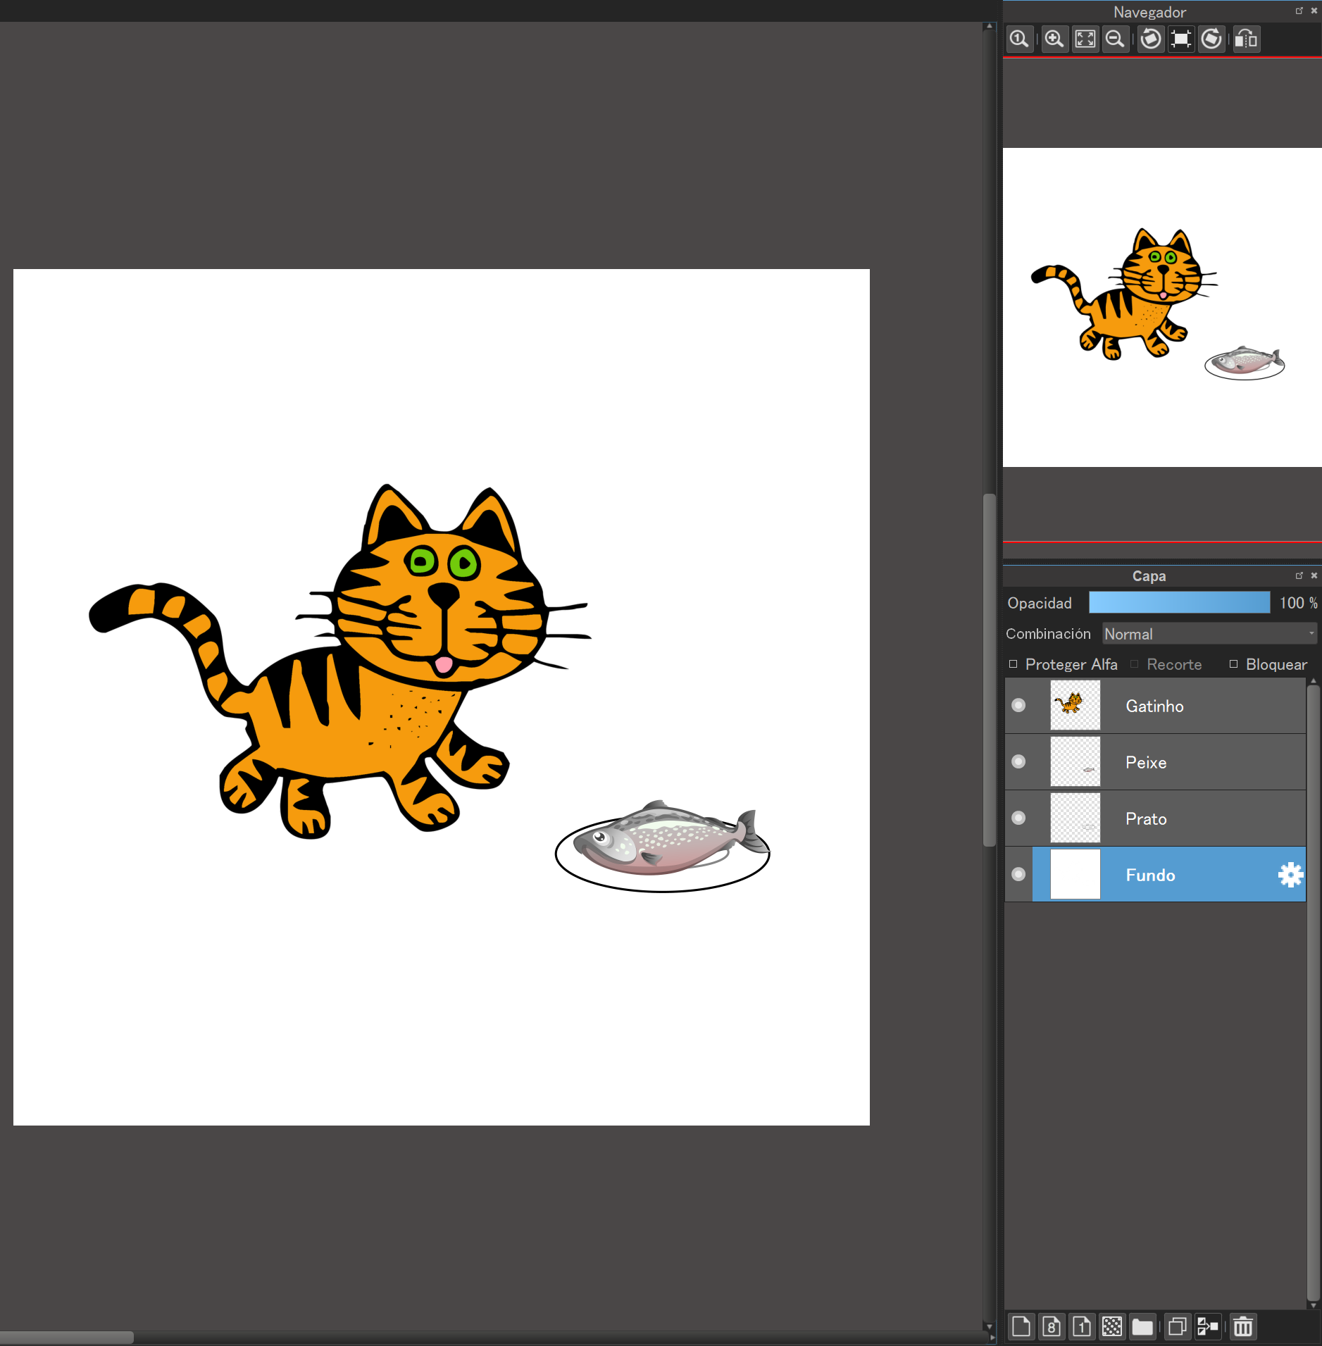Select the Gatinho layer
The width and height of the screenshot is (1322, 1346).
[x=1155, y=706]
